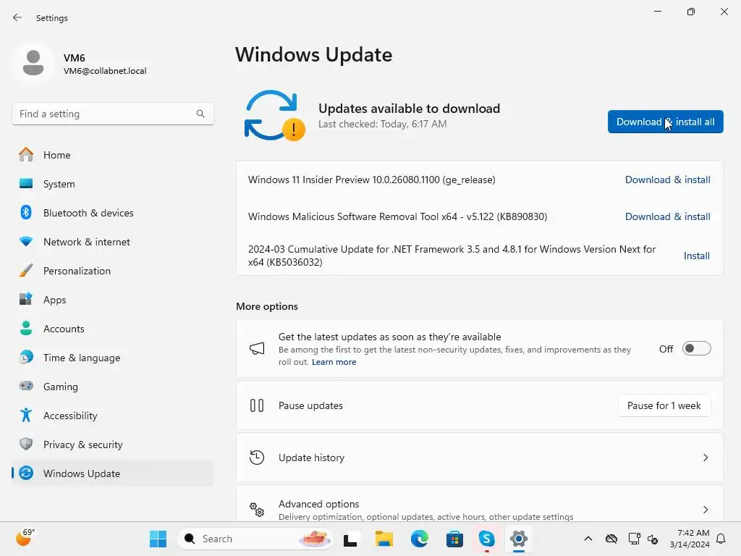The image size is (741, 556).
Task: Open Gaming settings page
Action: pos(113,387)
